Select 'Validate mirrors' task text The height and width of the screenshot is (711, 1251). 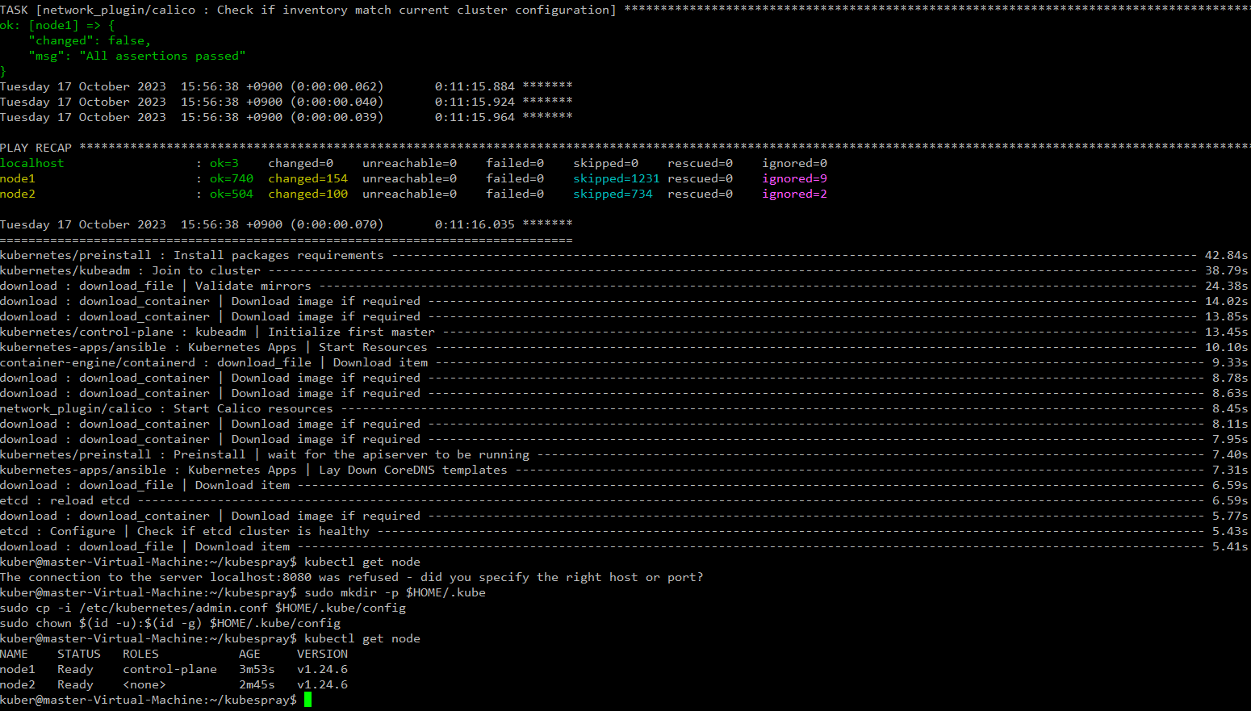[x=253, y=286]
